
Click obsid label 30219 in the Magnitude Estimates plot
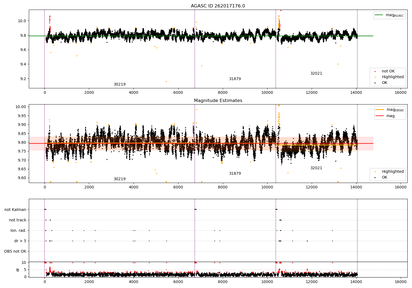[x=120, y=179]
